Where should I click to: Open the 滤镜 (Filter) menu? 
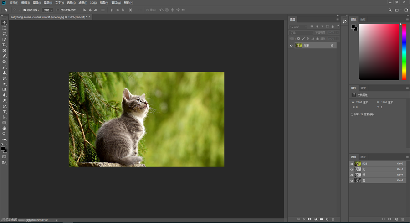(82, 3)
